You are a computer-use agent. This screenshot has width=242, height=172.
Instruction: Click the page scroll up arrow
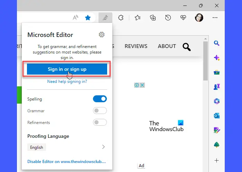(x=205, y=39)
